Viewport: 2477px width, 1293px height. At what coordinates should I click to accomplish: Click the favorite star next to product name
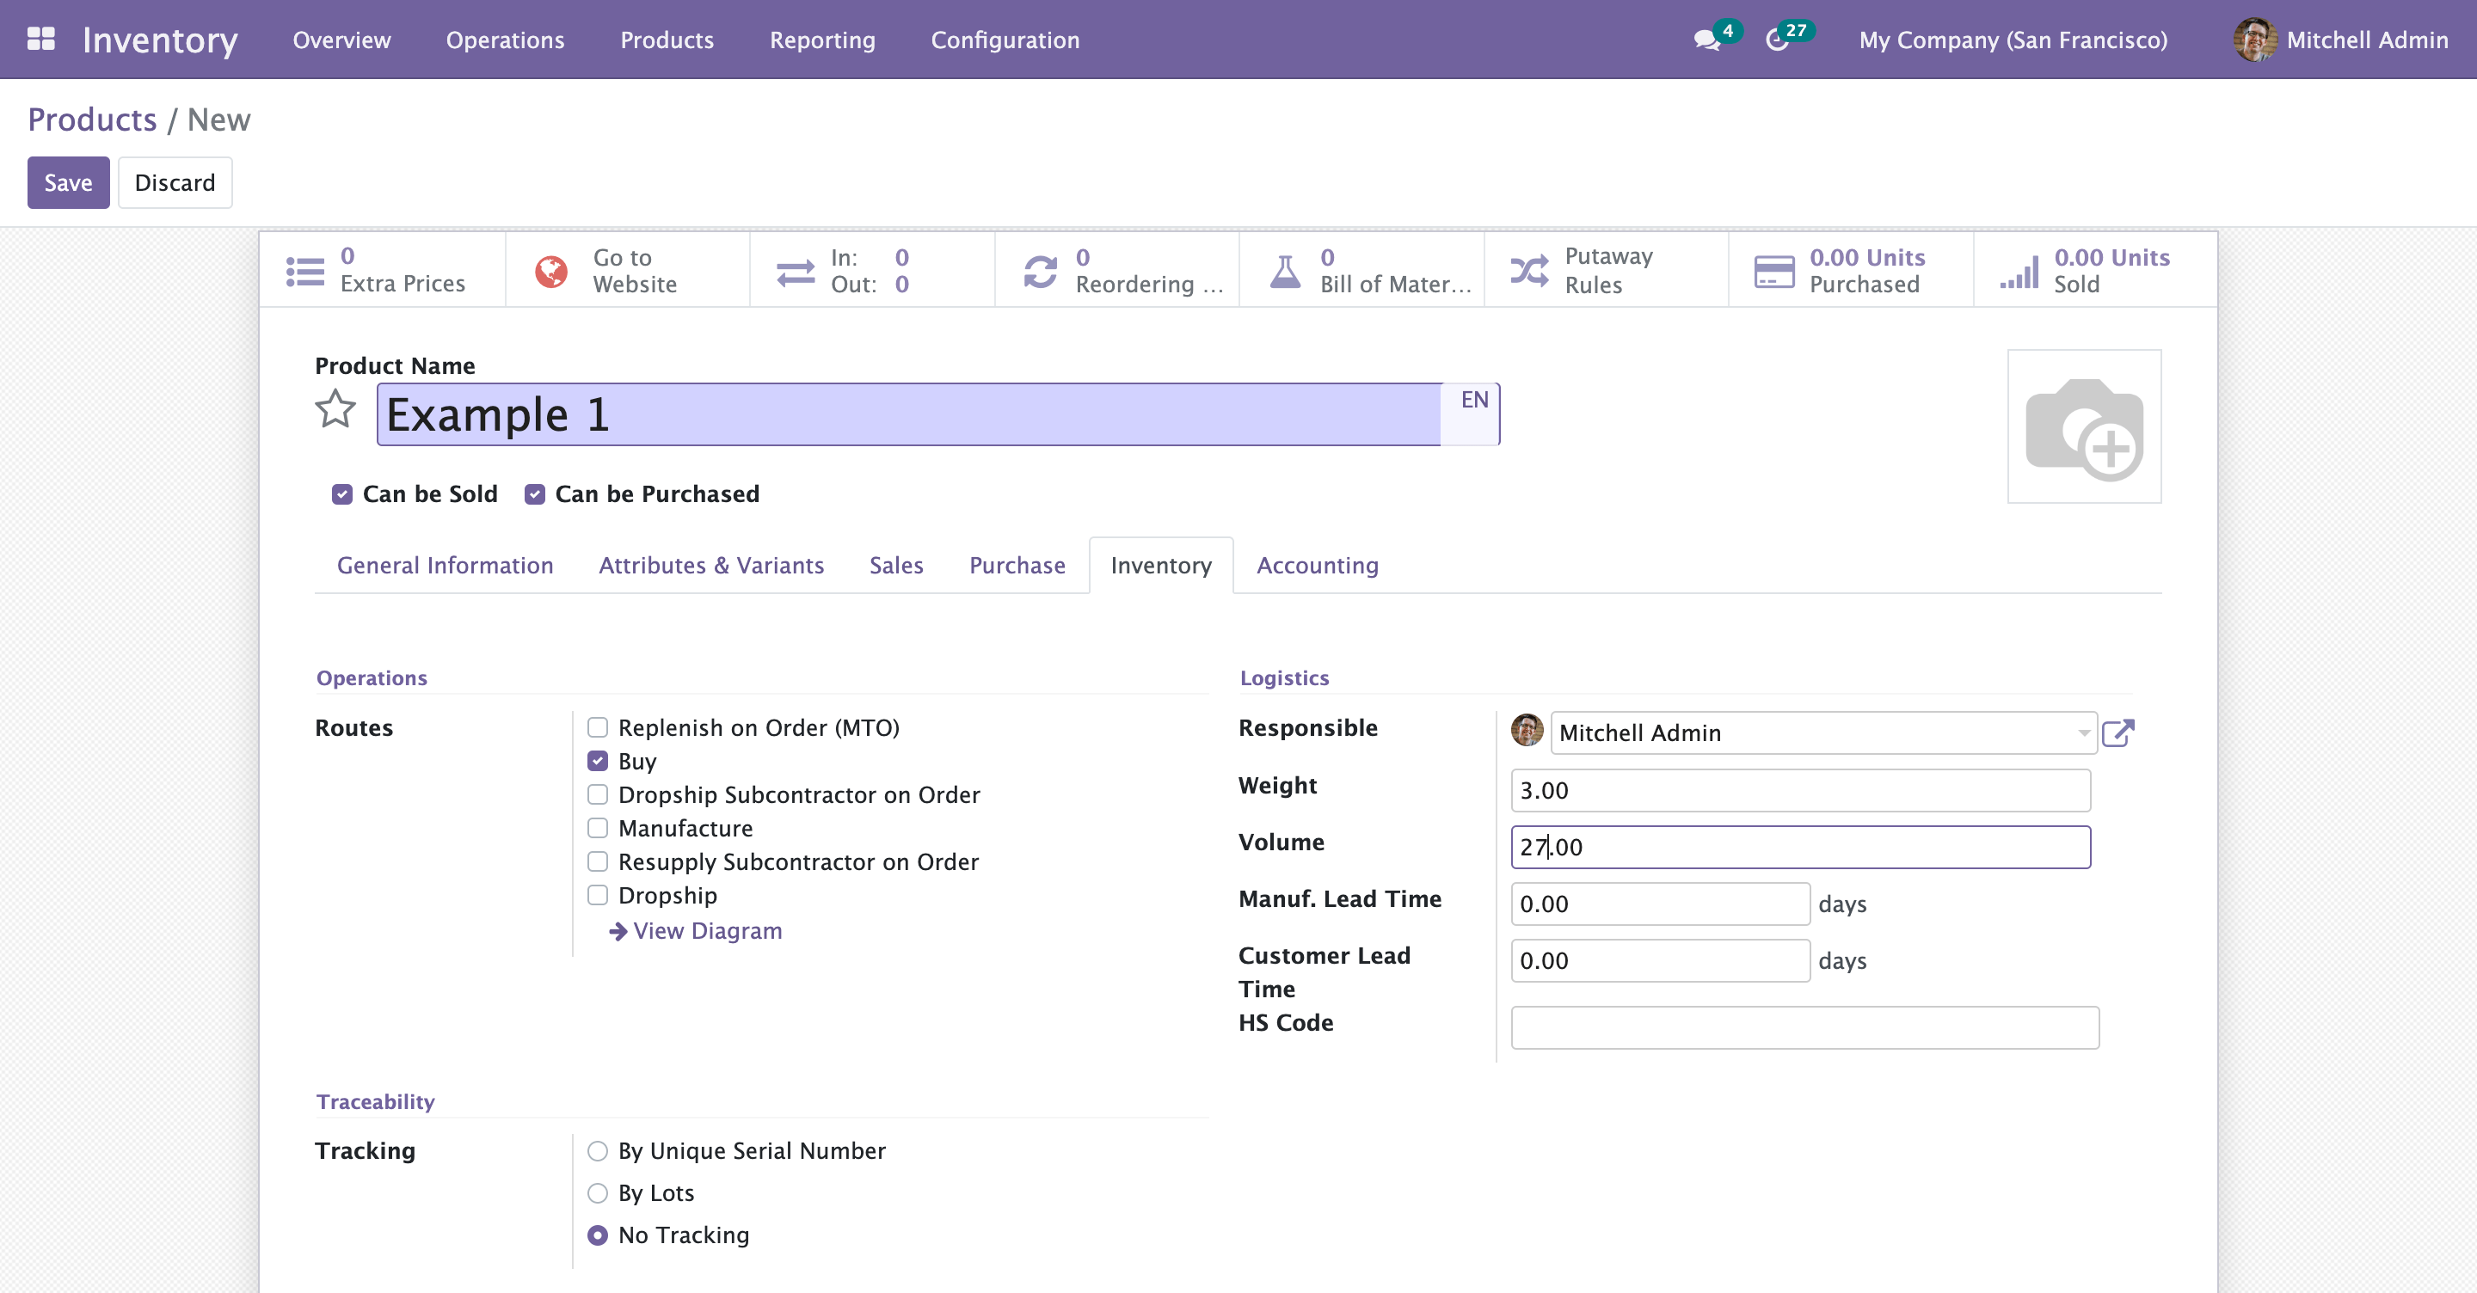point(335,410)
